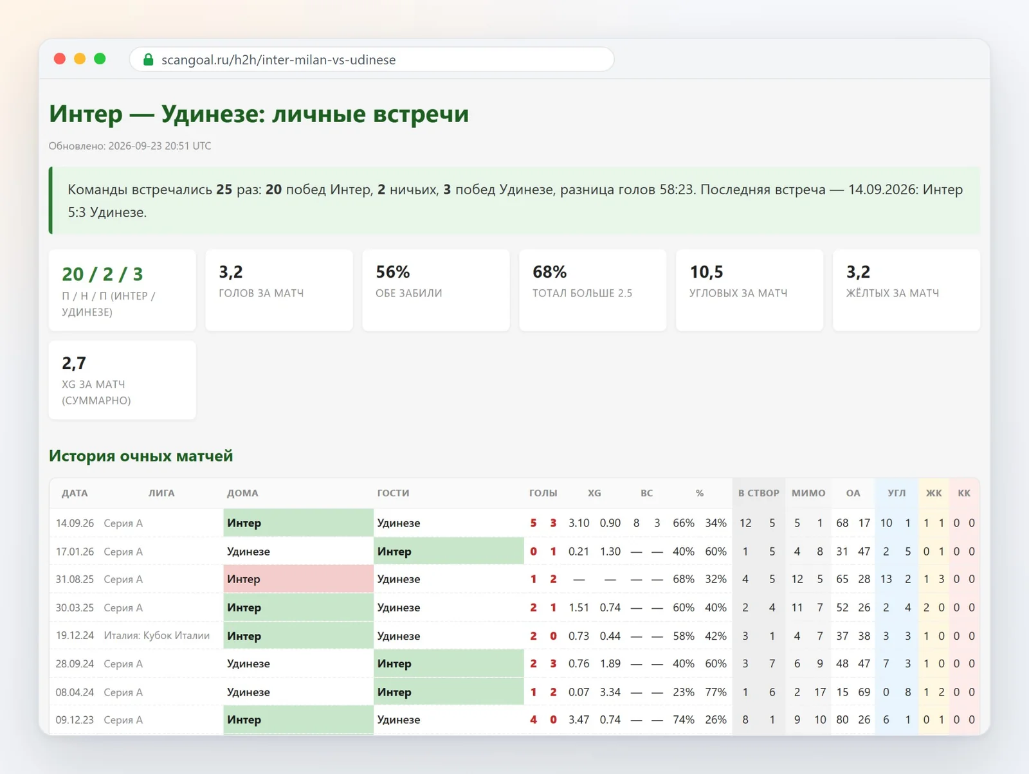This screenshot has width=1029, height=774.
Task: Click away team Удинезе in 14.09.26 row
Action: (x=399, y=523)
